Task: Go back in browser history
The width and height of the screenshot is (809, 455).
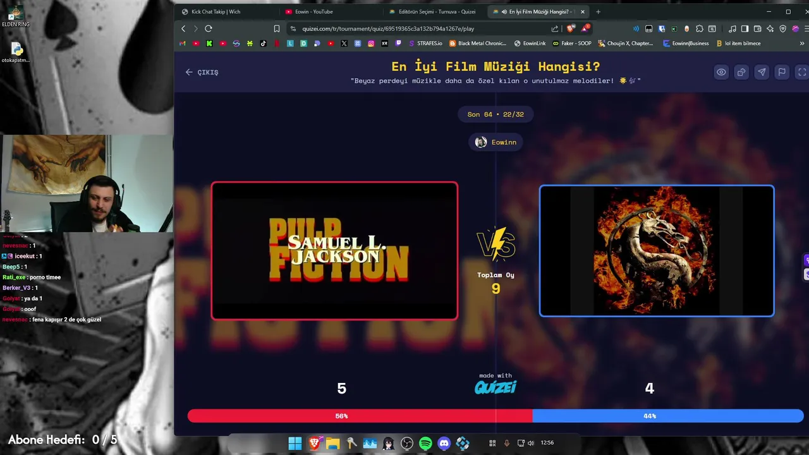Action: (183, 28)
